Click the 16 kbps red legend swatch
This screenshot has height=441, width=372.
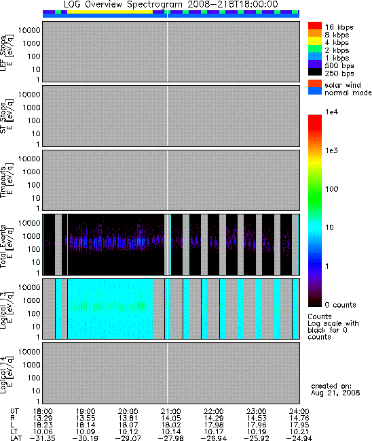(x=315, y=25)
